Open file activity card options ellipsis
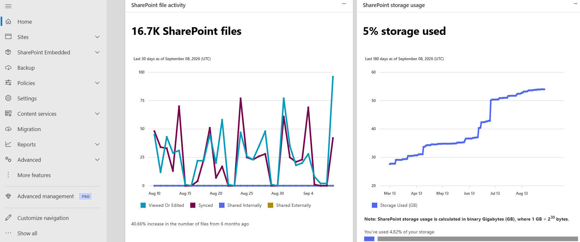Screen dimensions: 580x242 (344, 4)
